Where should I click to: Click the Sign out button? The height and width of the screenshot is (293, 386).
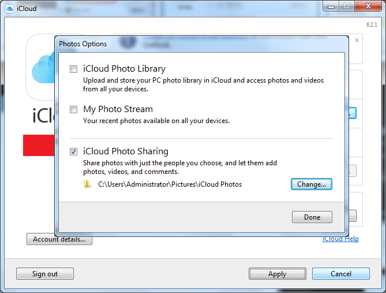click(x=45, y=274)
